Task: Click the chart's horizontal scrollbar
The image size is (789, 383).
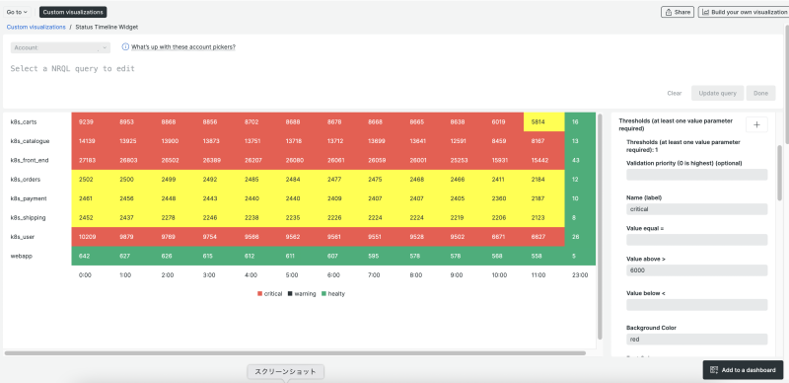Action: click(x=295, y=353)
